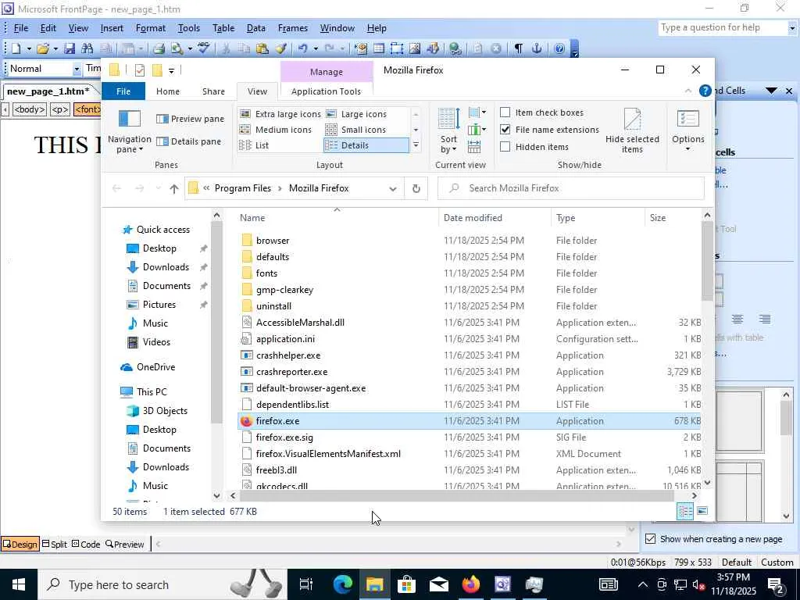Switch FrontPage to Preview view
The height and width of the screenshot is (600, 800).
click(124, 545)
